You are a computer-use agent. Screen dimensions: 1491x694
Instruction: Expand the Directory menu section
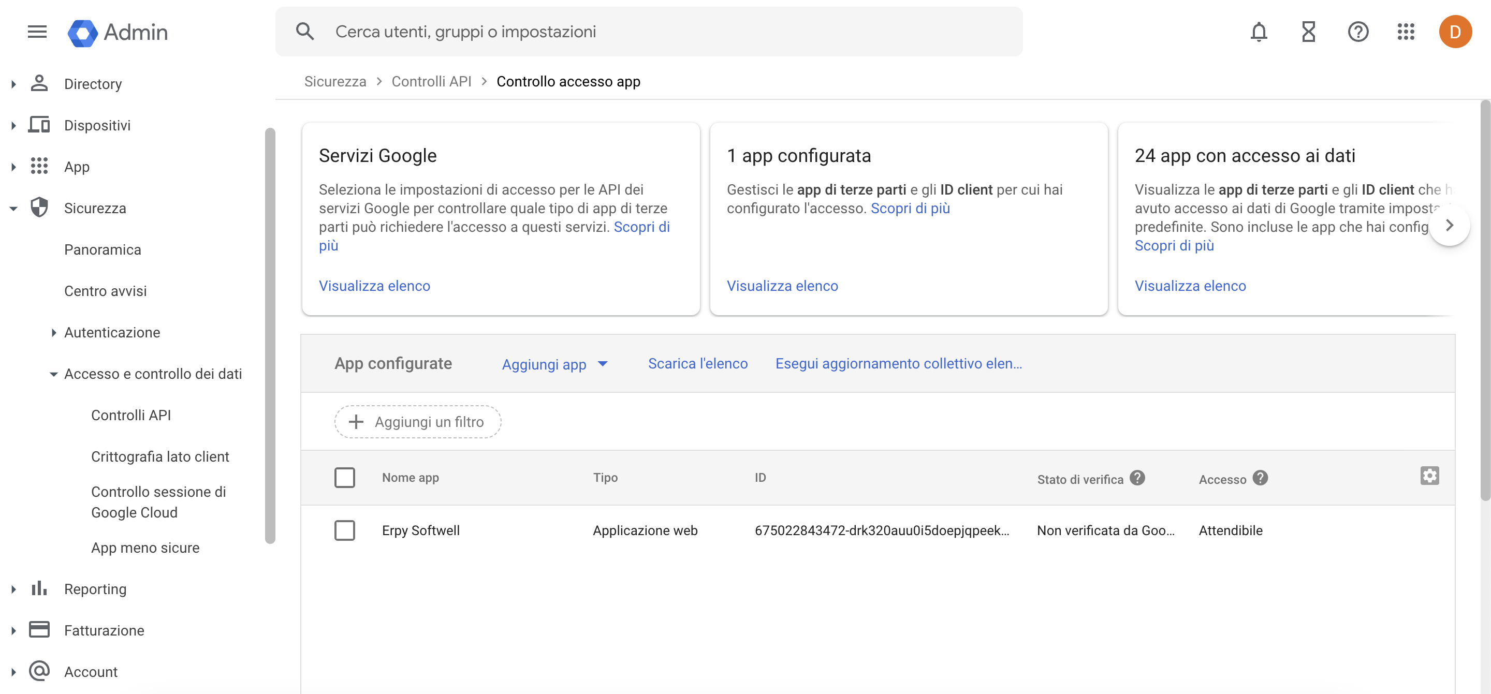13,84
